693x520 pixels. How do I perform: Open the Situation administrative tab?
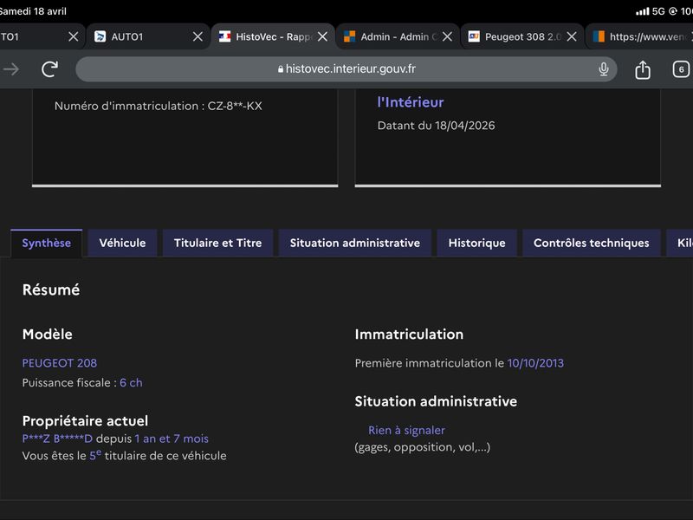point(355,243)
